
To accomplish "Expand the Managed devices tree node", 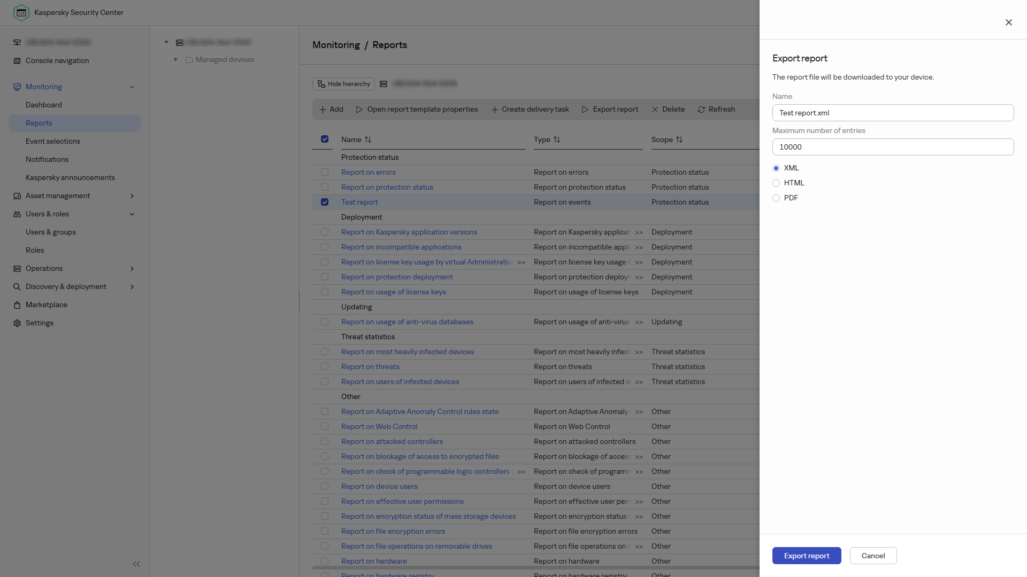I will 175,59.
